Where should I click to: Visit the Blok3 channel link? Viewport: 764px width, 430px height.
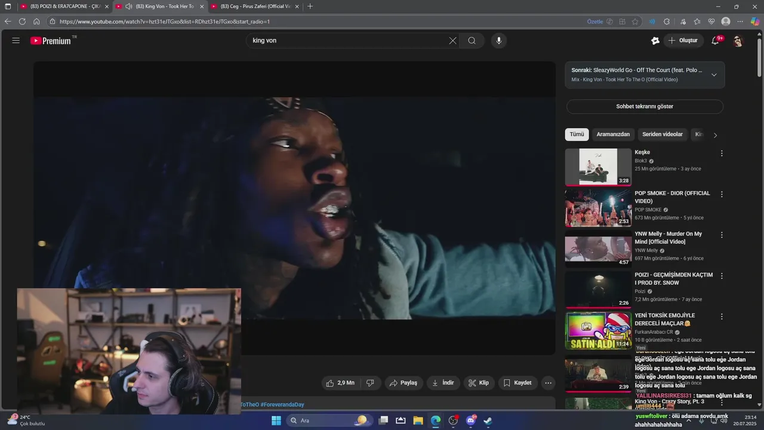click(640, 161)
